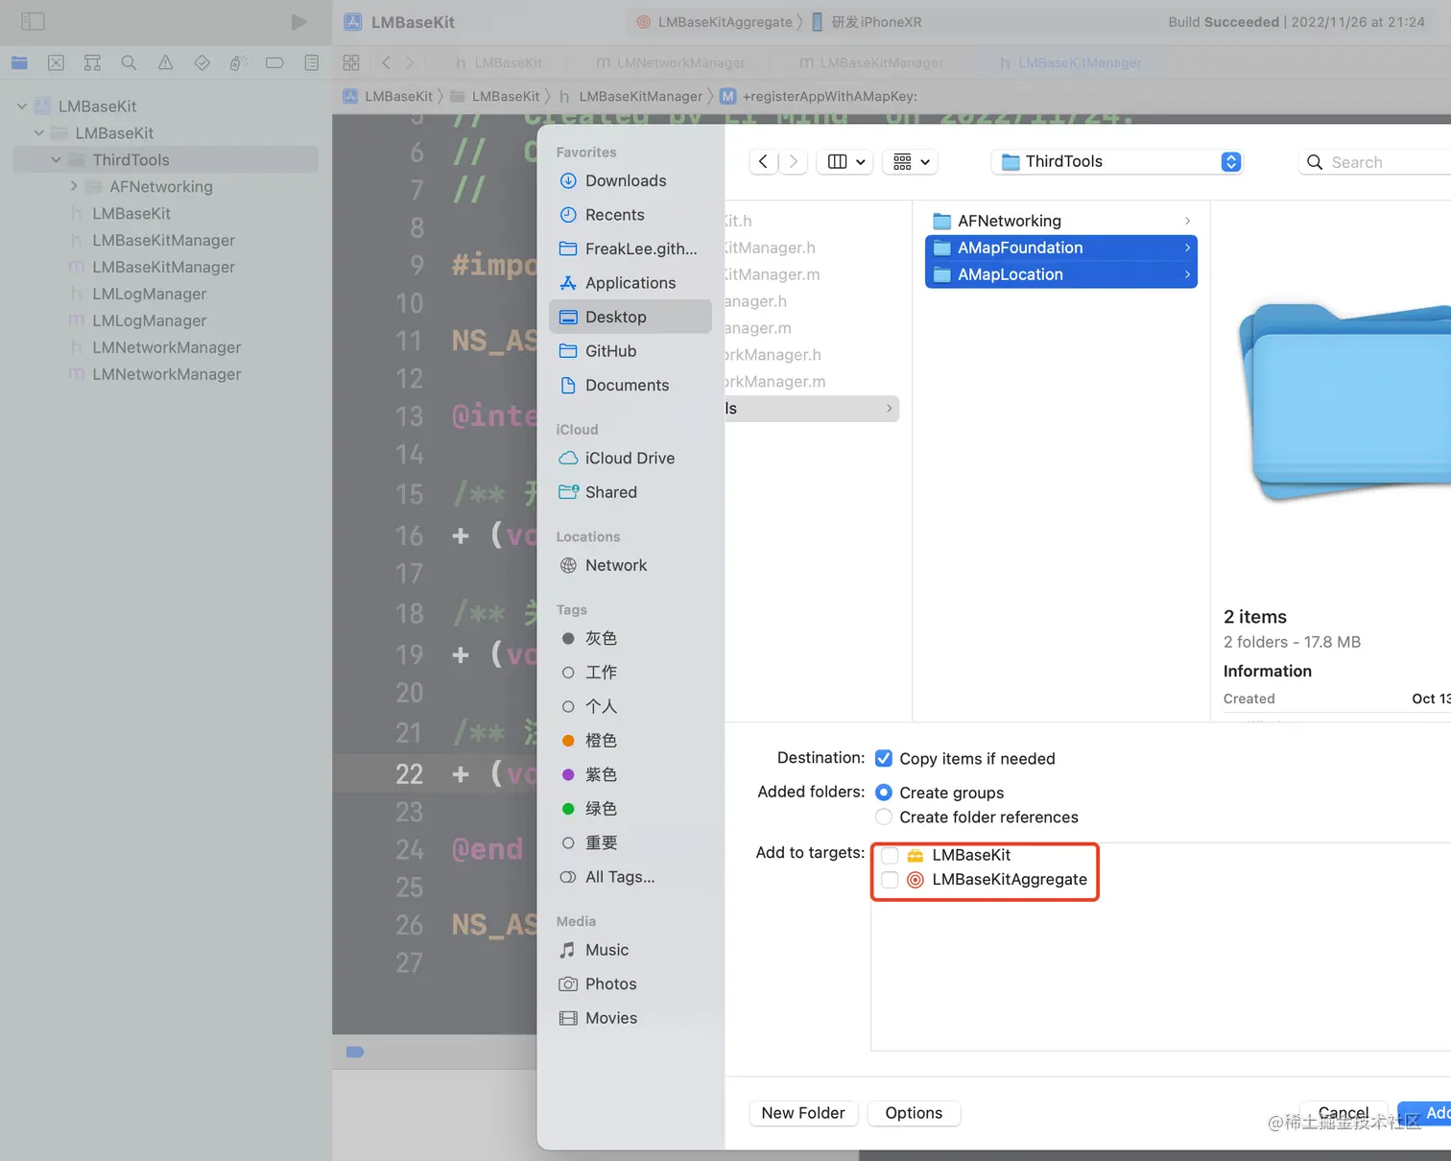Click the editor grid related-items icon
The height and width of the screenshot is (1161, 1451).
coord(351,62)
